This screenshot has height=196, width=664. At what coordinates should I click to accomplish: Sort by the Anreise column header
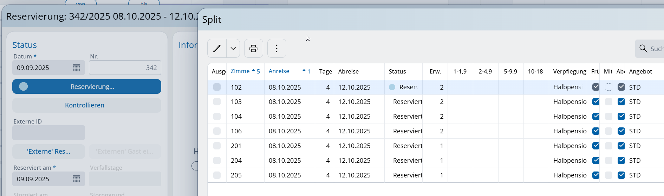tap(279, 71)
